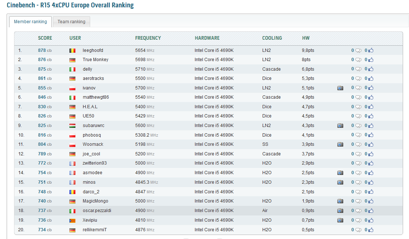Screen dimensions: 409x239
Task: Click the 0,5pts HW points value
Action: [x=308, y=230]
